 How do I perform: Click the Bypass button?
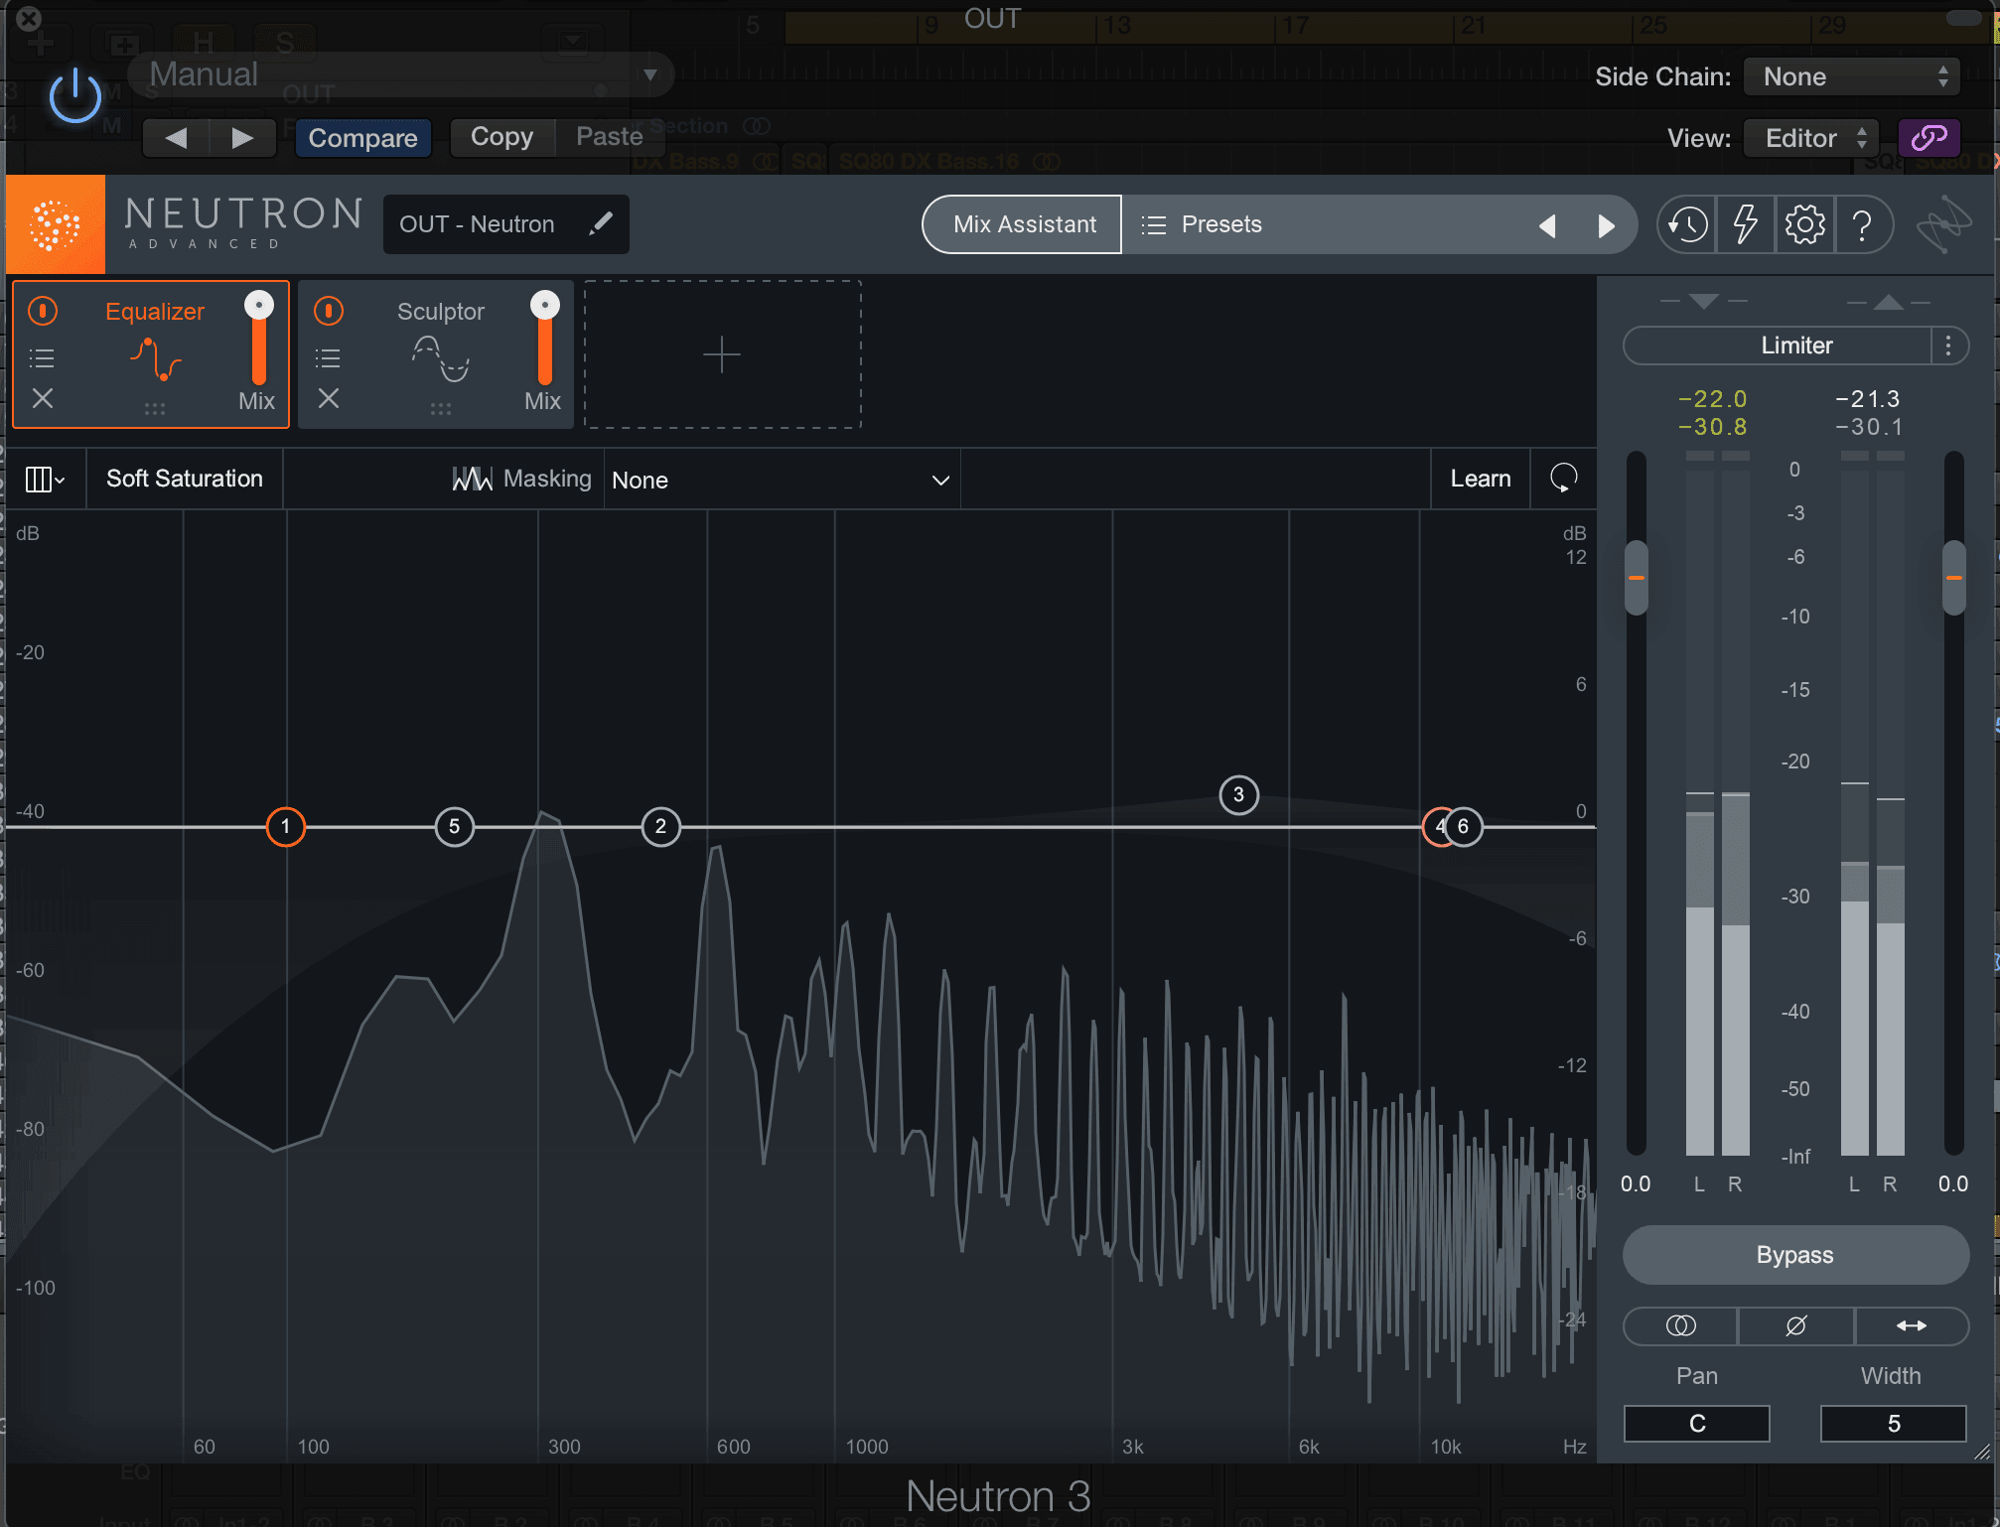1795,1255
